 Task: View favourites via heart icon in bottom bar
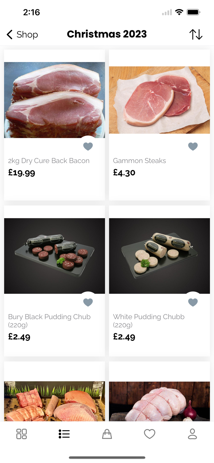(150, 434)
